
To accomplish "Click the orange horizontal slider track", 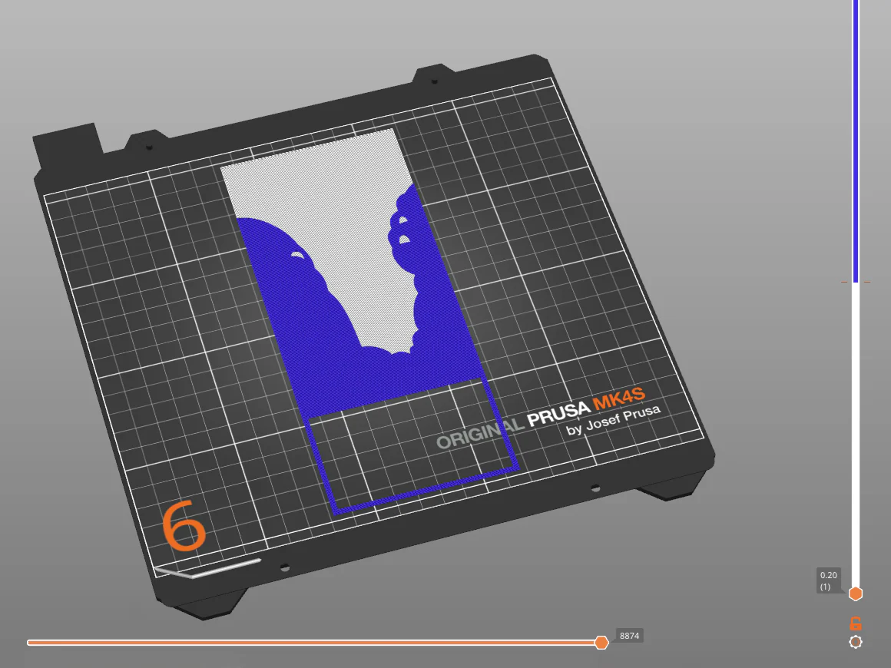I will 314,643.
